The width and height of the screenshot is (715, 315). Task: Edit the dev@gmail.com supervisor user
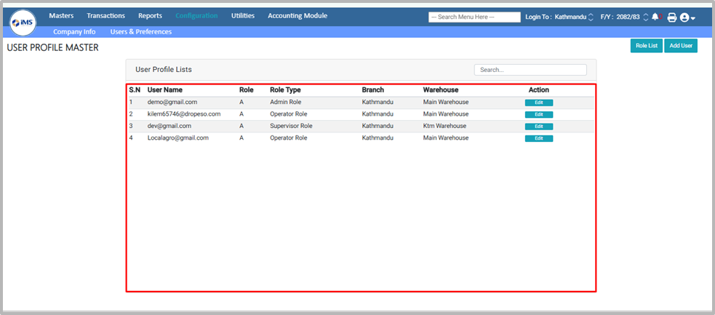click(538, 126)
